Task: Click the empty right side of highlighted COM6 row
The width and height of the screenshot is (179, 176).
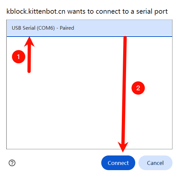Action: tap(123, 28)
